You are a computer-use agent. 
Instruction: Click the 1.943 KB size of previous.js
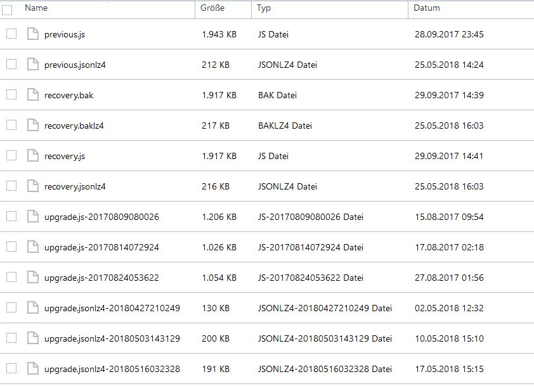[x=219, y=34]
